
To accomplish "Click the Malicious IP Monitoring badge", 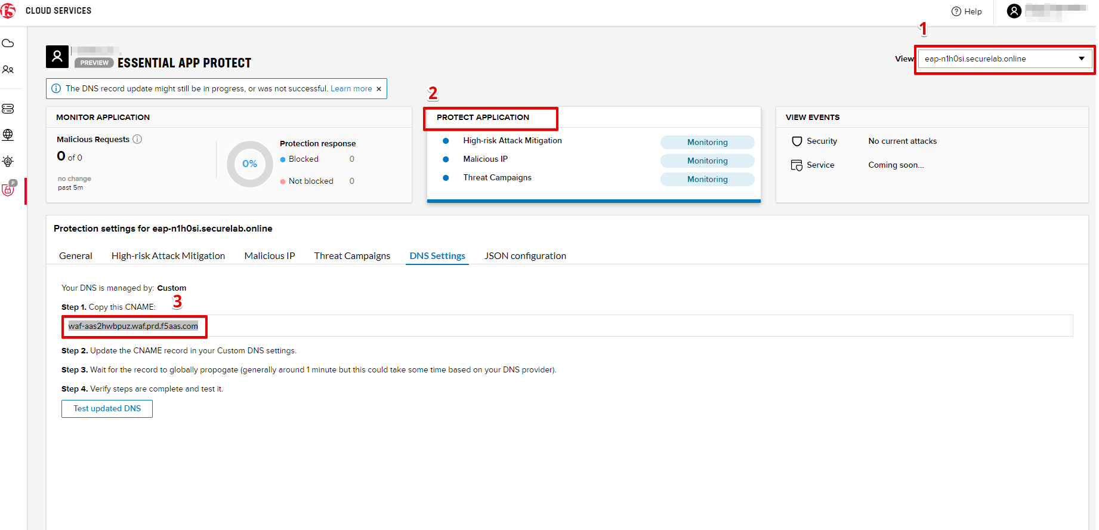I will pos(708,161).
